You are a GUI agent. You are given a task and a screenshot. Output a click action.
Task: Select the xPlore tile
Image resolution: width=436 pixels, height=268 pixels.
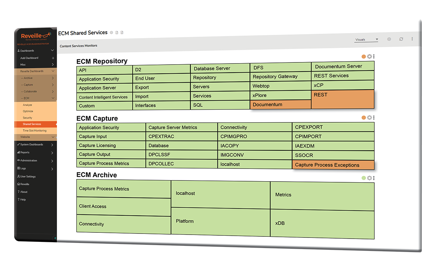(280, 95)
